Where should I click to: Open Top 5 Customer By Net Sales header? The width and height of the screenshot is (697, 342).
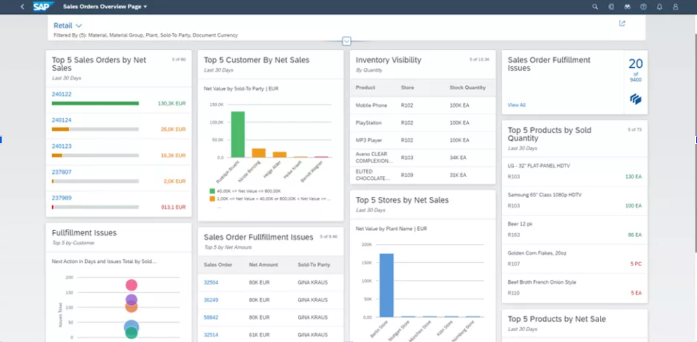click(x=270, y=64)
